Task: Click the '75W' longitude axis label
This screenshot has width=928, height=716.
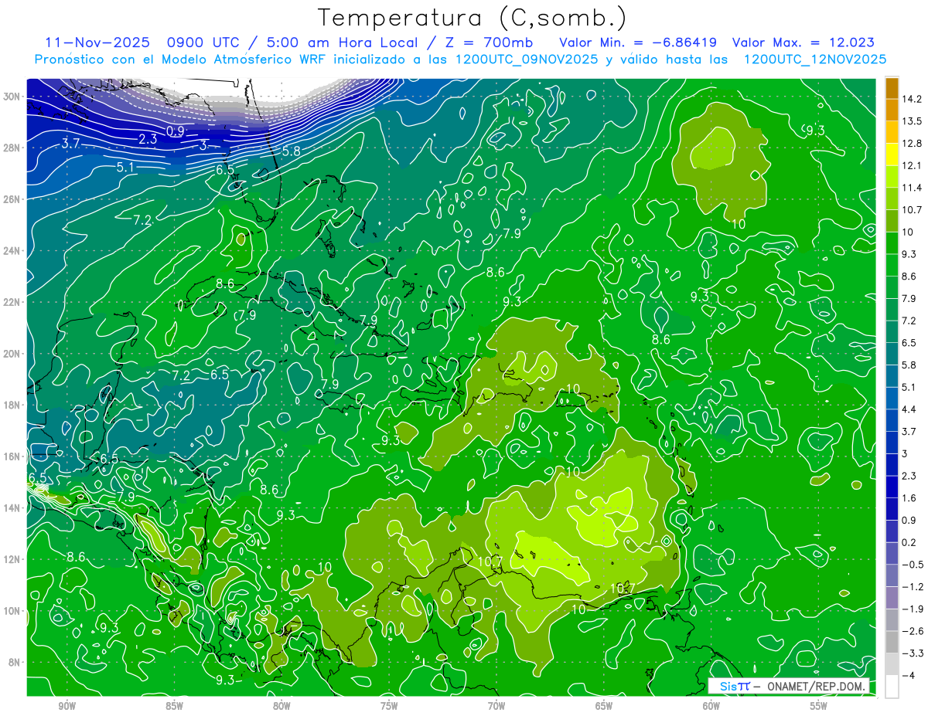Action: [x=389, y=706]
